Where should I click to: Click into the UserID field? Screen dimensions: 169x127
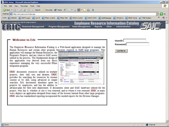(135, 41)
